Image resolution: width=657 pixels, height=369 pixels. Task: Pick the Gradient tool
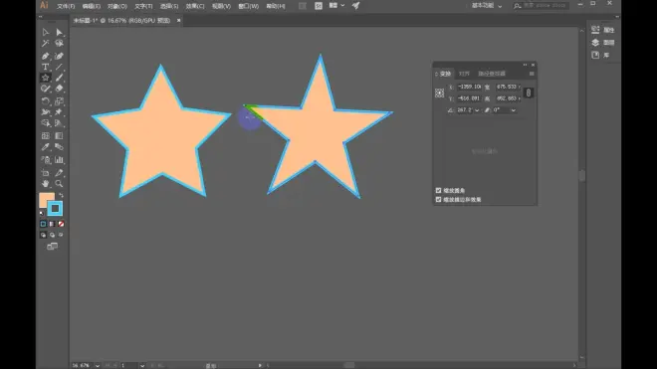tap(59, 135)
